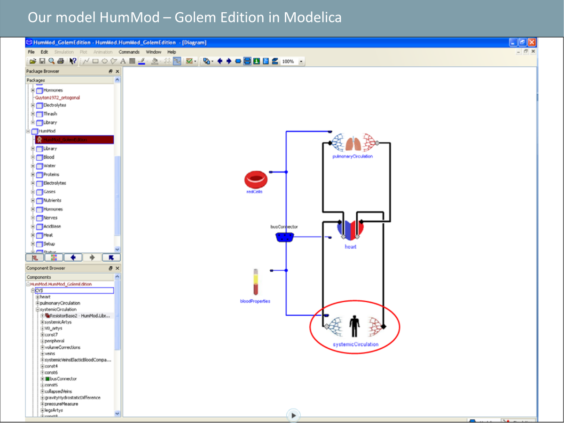Select the Print toolbar icon
564x423 pixels.
(x=60, y=61)
